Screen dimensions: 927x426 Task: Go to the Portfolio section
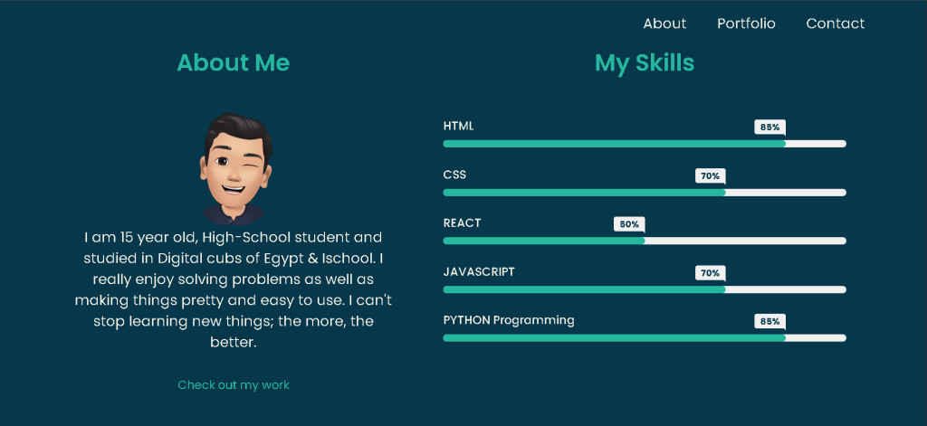(746, 24)
